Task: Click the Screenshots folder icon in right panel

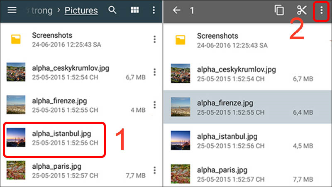Action: [x=181, y=40]
